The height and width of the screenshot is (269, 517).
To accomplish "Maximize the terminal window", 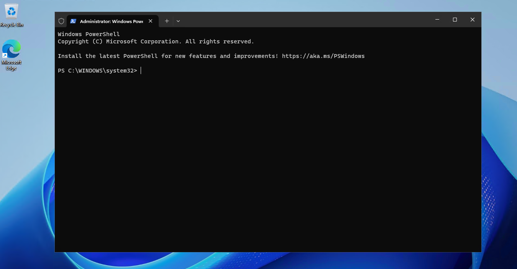I will (455, 20).
